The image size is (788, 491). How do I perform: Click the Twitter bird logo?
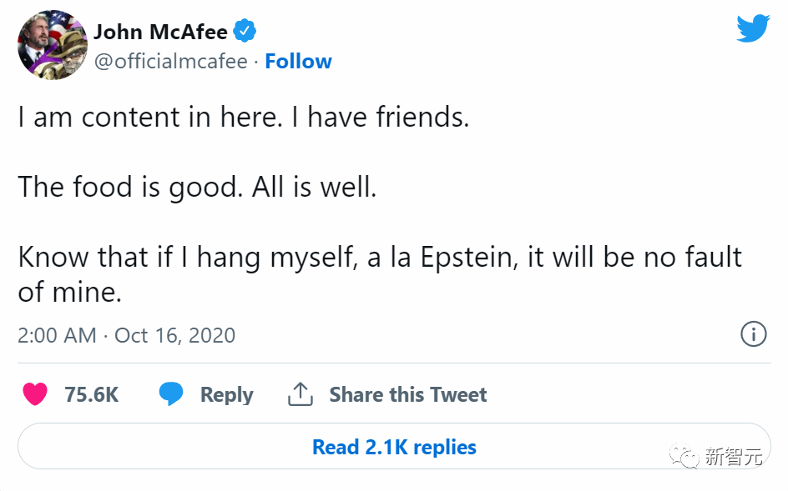pyautogui.click(x=753, y=28)
